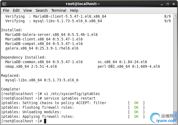Click the vertical scrollbar thumb handle

coord(175,116)
